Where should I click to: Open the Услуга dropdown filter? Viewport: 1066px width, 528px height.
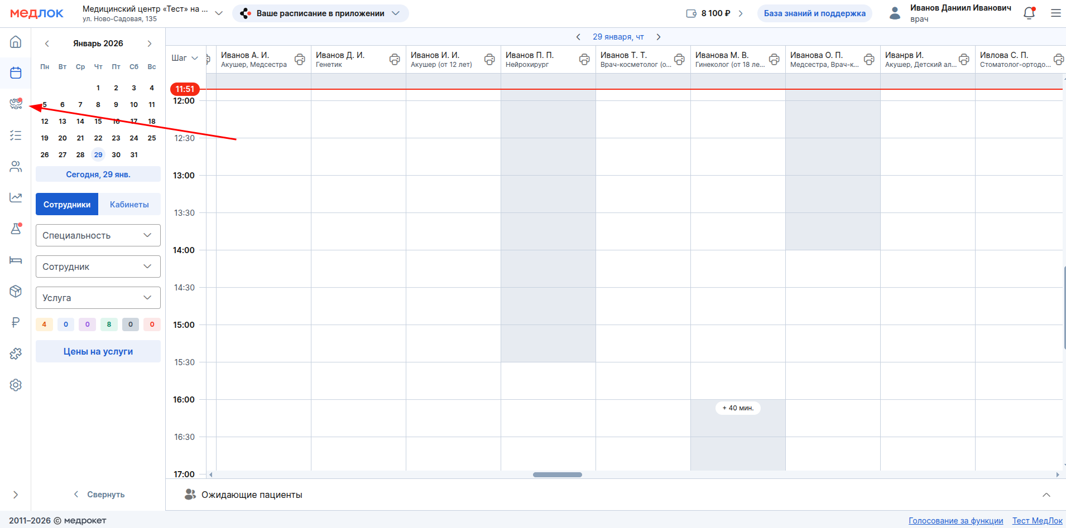coord(98,298)
